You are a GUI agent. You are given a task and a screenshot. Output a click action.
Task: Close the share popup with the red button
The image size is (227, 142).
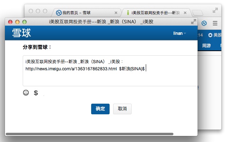coord(10,22)
